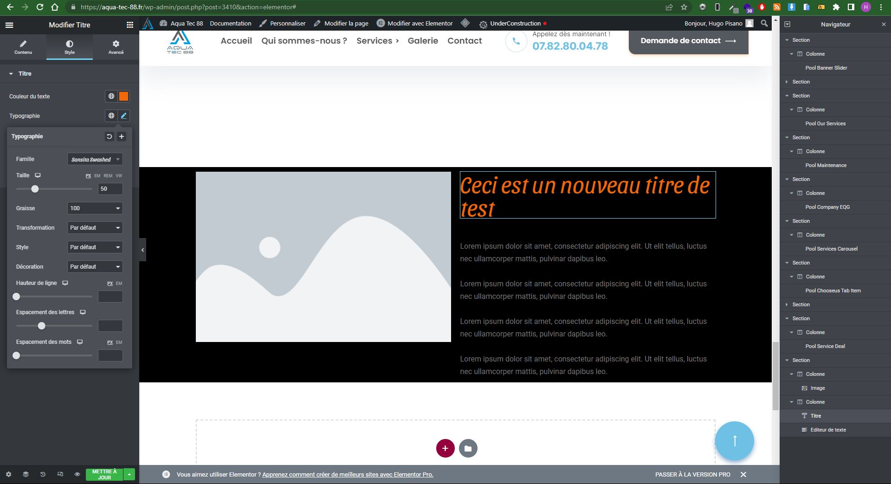891x484 pixels.
Task: Toggle the preview changes eye icon
Action: click(x=77, y=474)
